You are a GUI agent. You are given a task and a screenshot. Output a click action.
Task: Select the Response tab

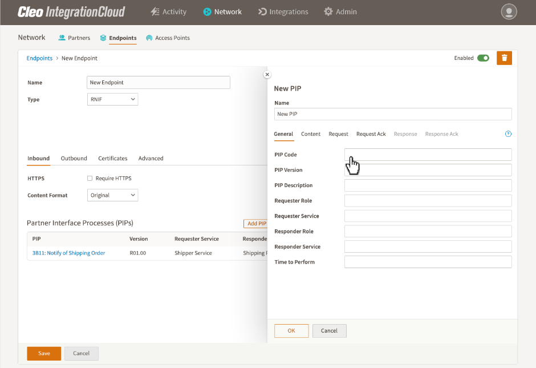(x=405, y=134)
